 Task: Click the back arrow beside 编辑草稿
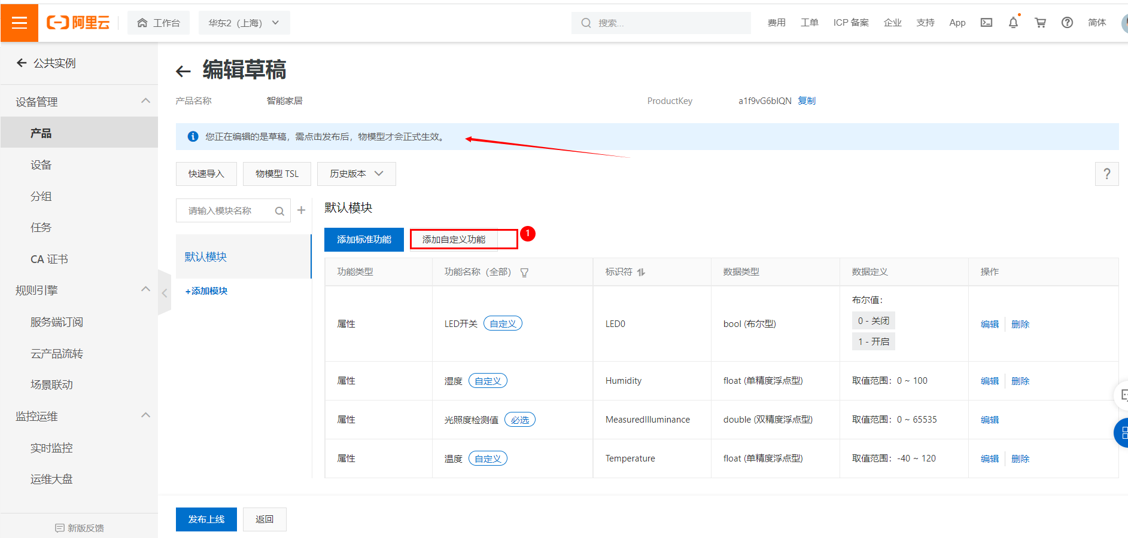[183, 71]
